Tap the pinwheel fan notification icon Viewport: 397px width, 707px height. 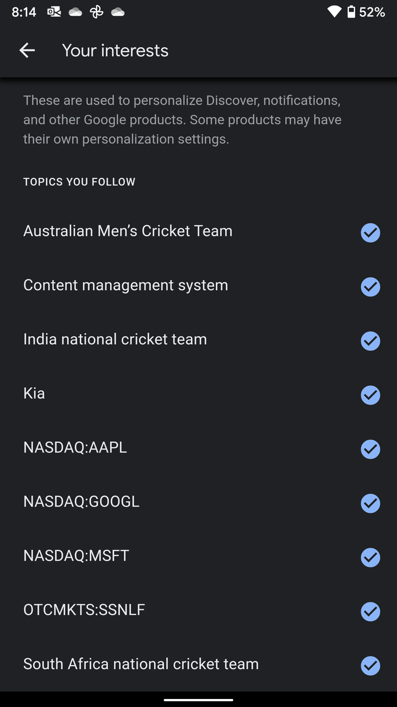pyautogui.click(x=96, y=12)
